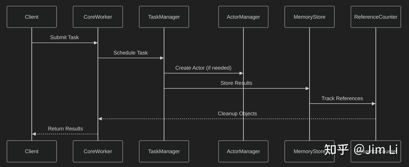Viewport: 409px width, 167px height.
Task: Select the "Cleanup Objects" dashed message label
Action: click(237, 114)
